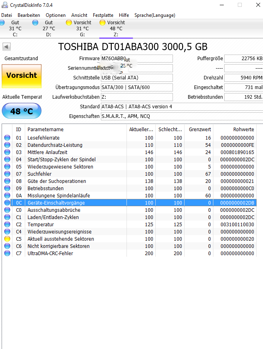
Task: Click the TOSHIBA DT01ABA300 disk title
Action: (133, 47)
